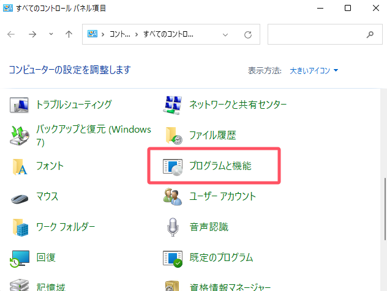Expand chevron before コント... breadcrumb
This screenshot has height=291, width=387.
pos(103,34)
